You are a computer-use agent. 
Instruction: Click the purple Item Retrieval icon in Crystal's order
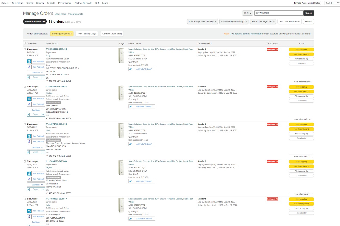click(29, 179)
